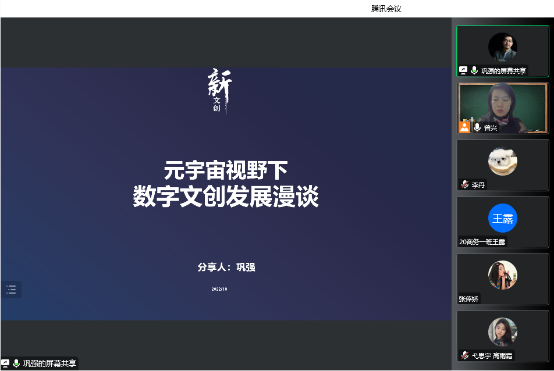This screenshot has height=371, width=554.
Task: Click green microphone icon on 巩强 participant tile
Action: click(x=474, y=70)
